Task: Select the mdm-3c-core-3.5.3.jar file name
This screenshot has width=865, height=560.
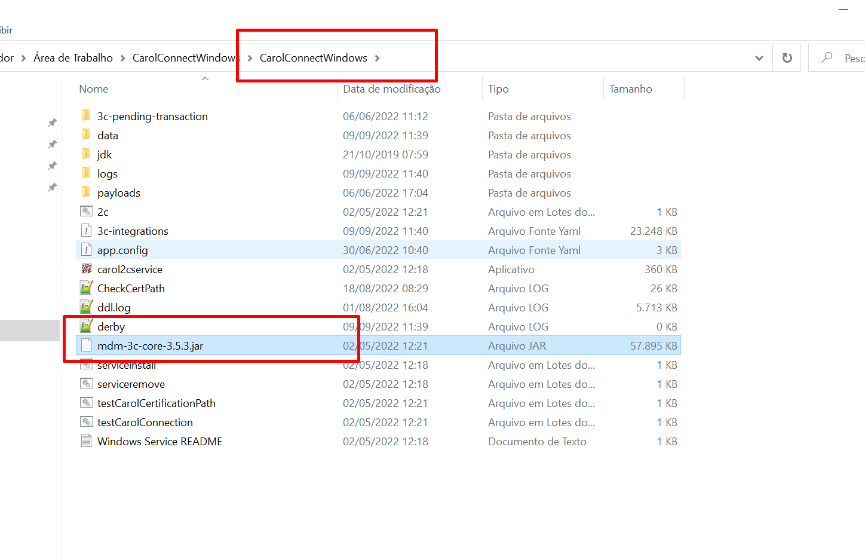Action: click(x=151, y=346)
